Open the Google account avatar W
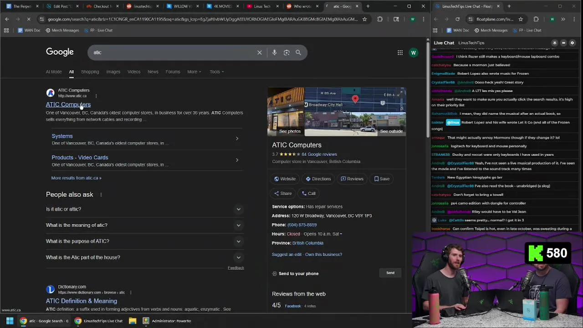This screenshot has width=583, height=328. pyautogui.click(x=414, y=53)
